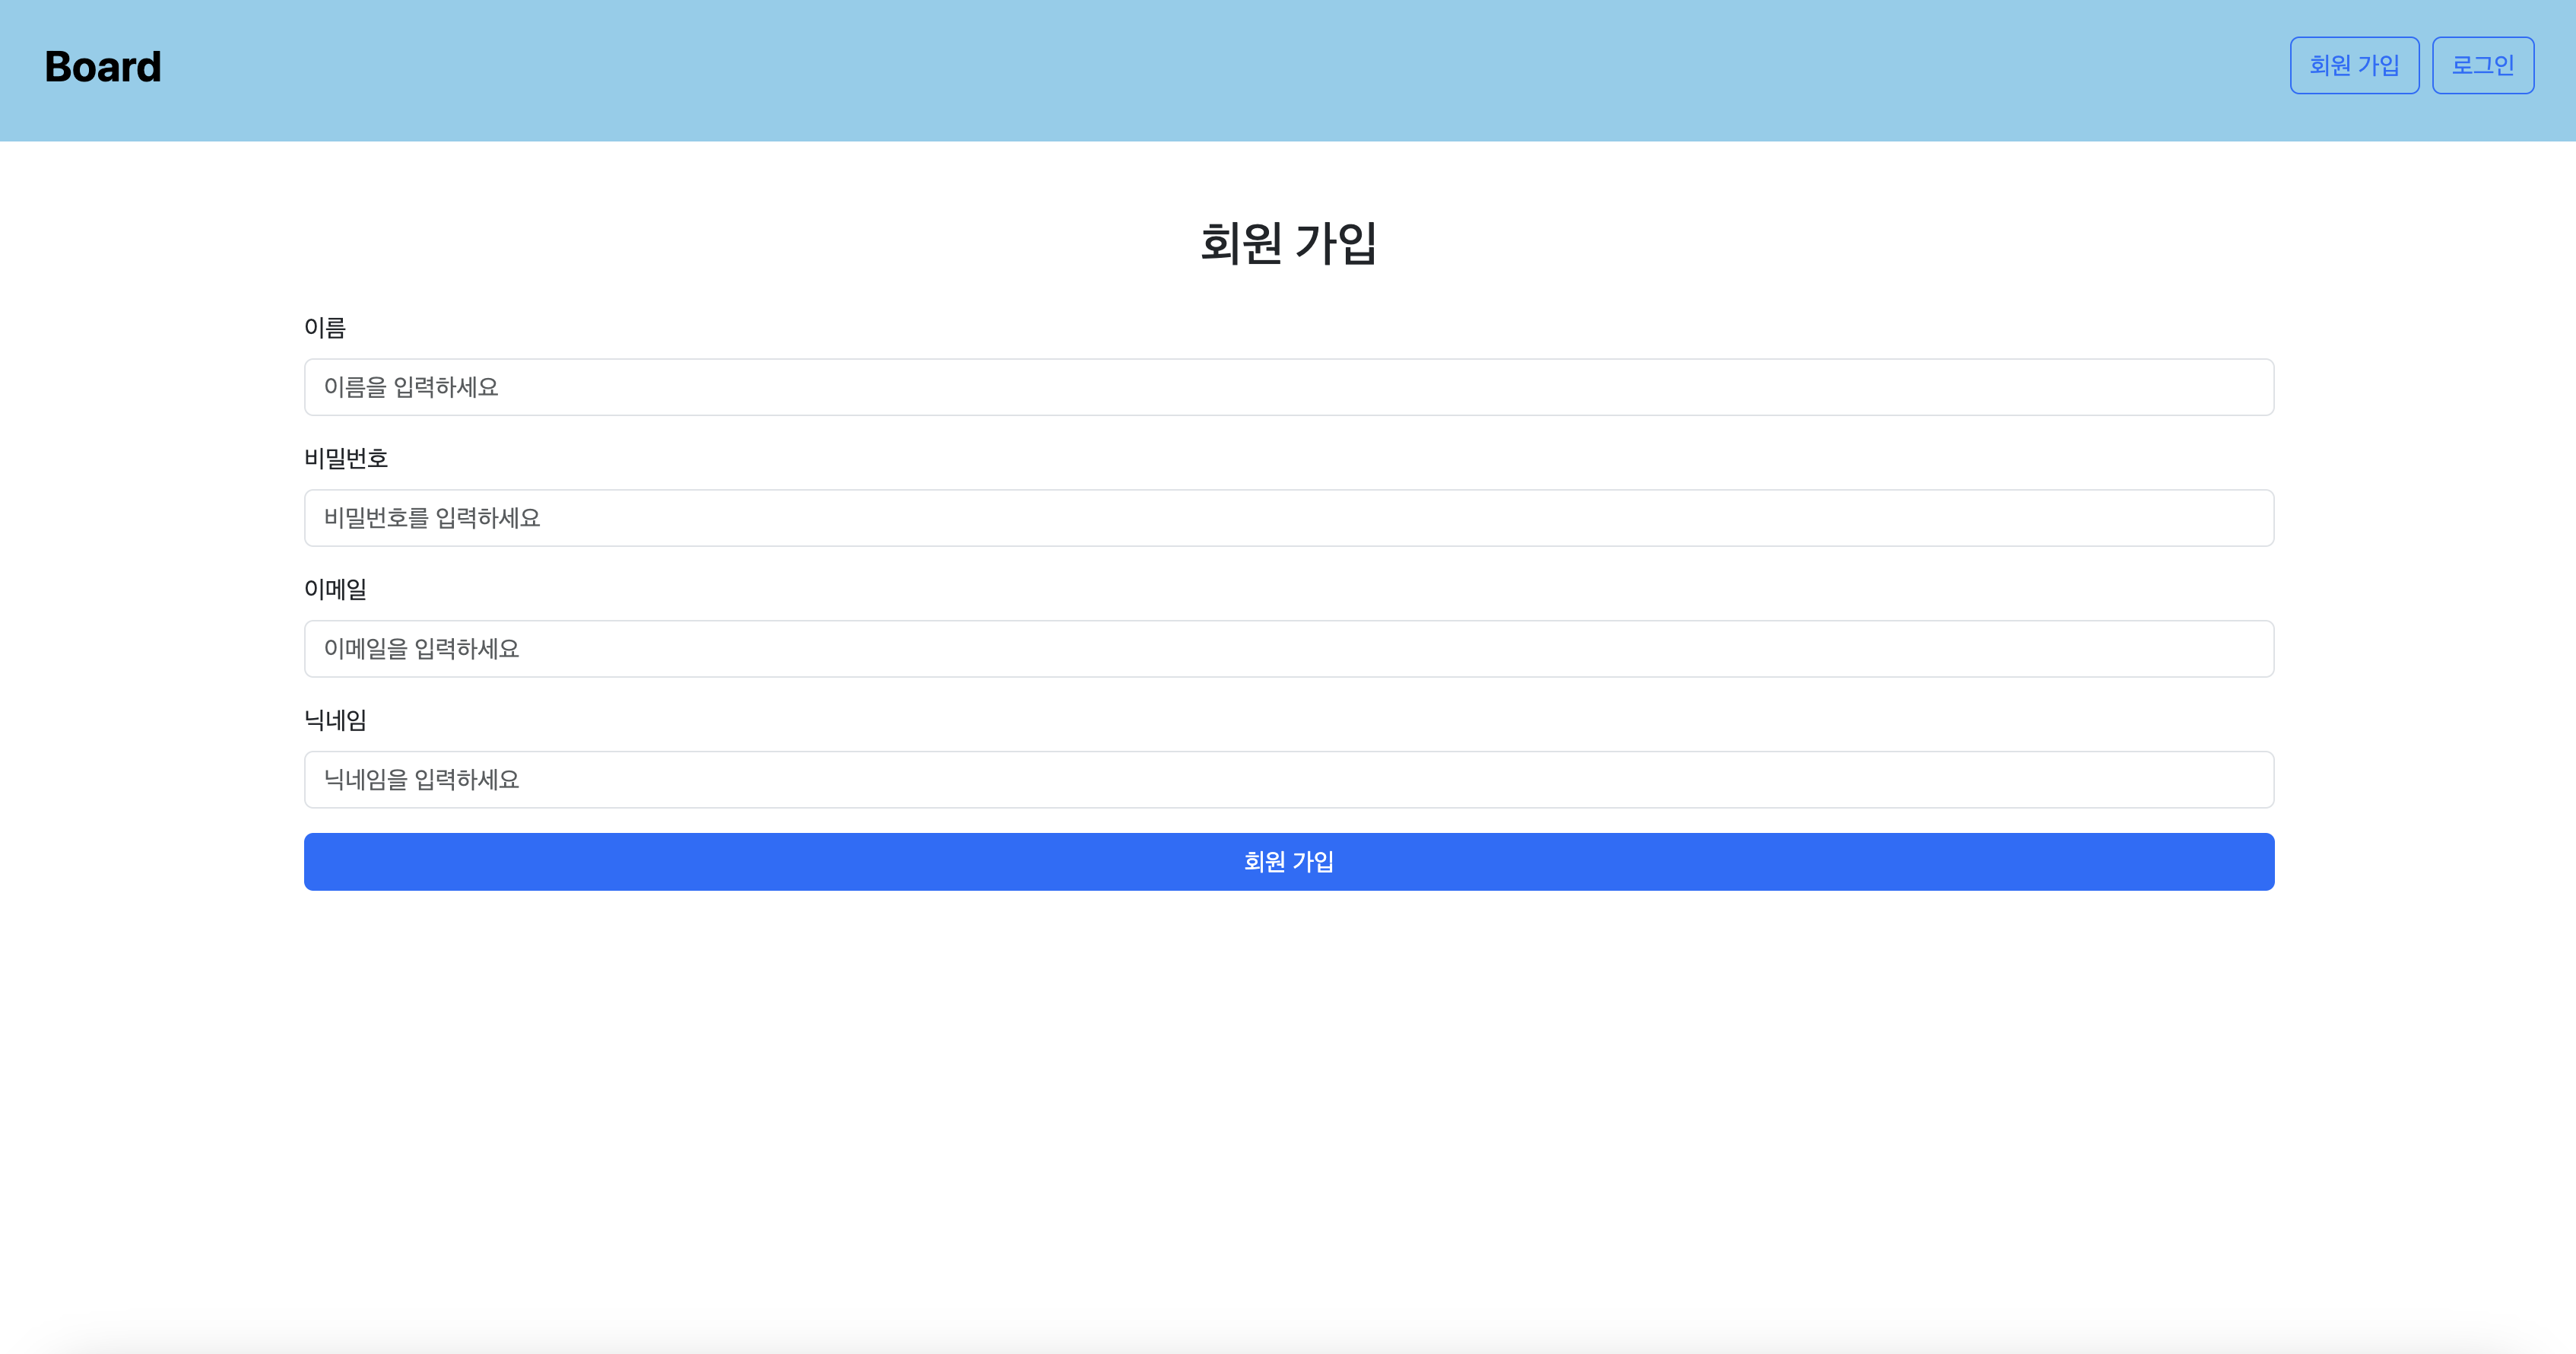This screenshot has width=2576, height=1354.
Task: Submit the form with the blue 회원 가입 button
Action: (1289, 860)
